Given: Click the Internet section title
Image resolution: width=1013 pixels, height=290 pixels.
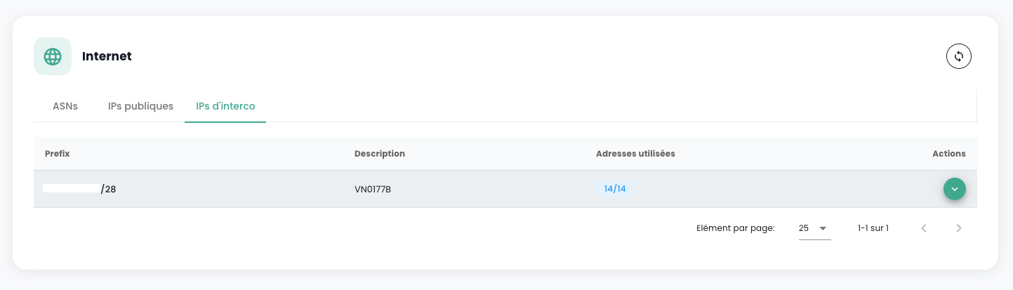Looking at the screenshot, I should click(x=107, y=56).
